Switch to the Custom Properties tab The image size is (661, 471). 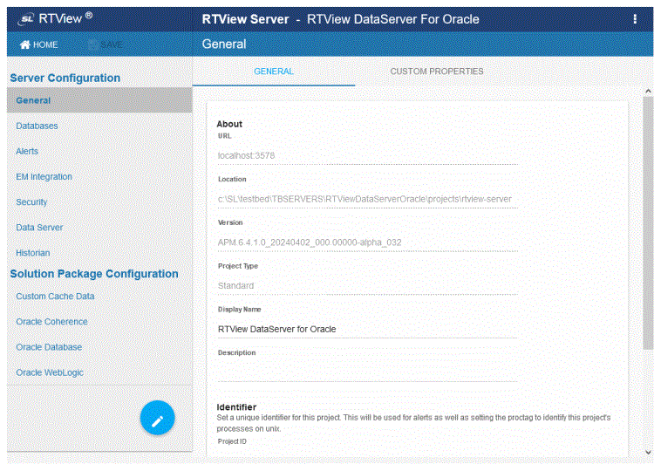tap(436, 72)
